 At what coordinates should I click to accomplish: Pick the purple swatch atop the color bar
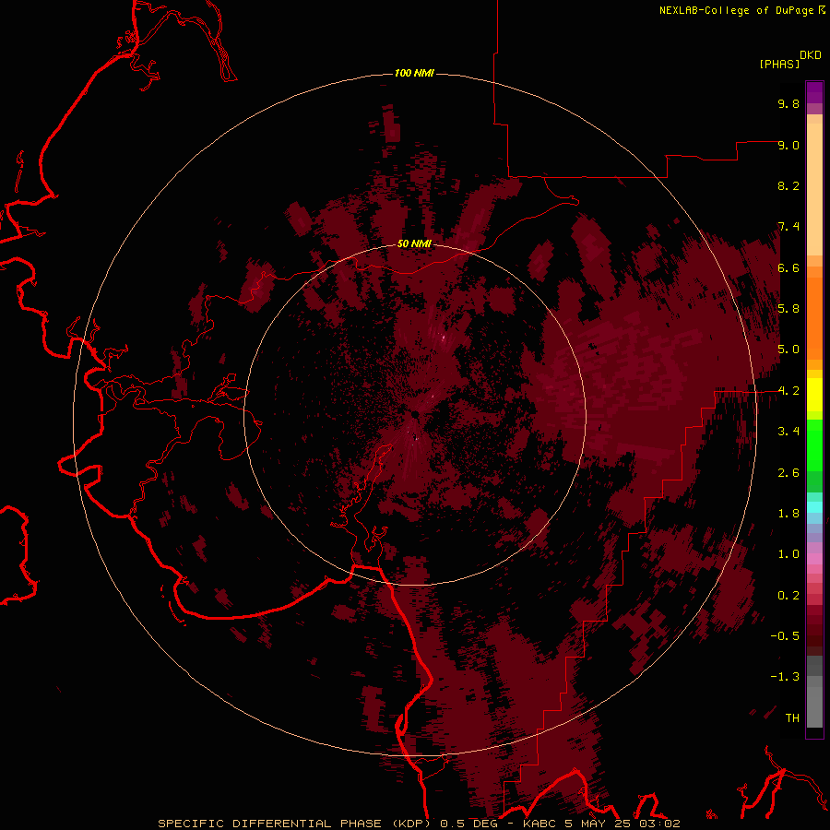814,92
